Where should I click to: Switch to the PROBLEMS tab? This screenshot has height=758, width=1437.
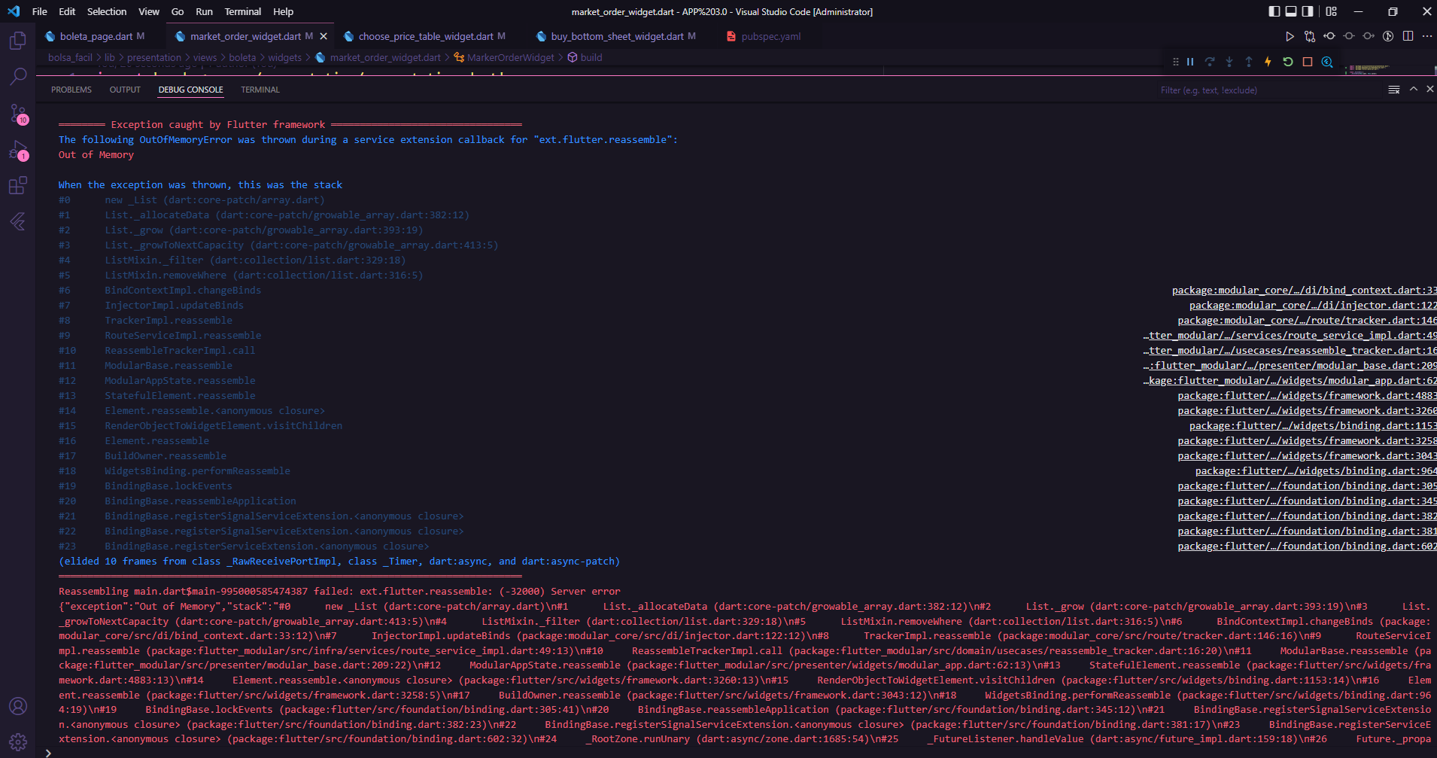tap(71, 89)
